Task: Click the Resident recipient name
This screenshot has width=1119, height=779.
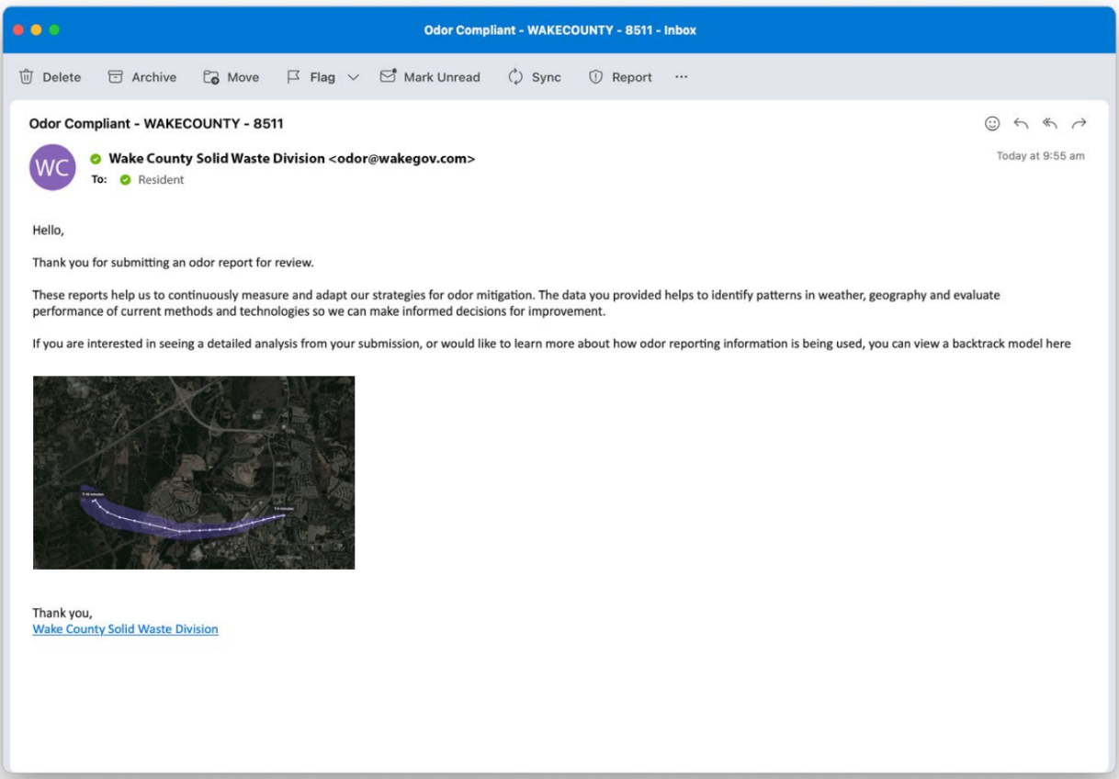Action: pyautogui.click(x=161, y=180)
